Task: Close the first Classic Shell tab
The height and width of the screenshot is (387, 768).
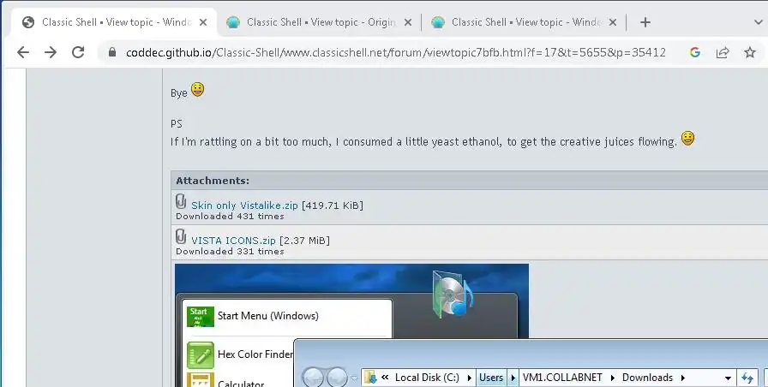Action: pyautogui.click(x=203, y=22)
